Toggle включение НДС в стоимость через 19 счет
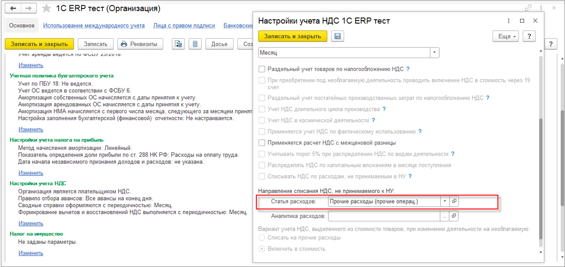This screenshot has height=267, width=565. coord(262,80)
